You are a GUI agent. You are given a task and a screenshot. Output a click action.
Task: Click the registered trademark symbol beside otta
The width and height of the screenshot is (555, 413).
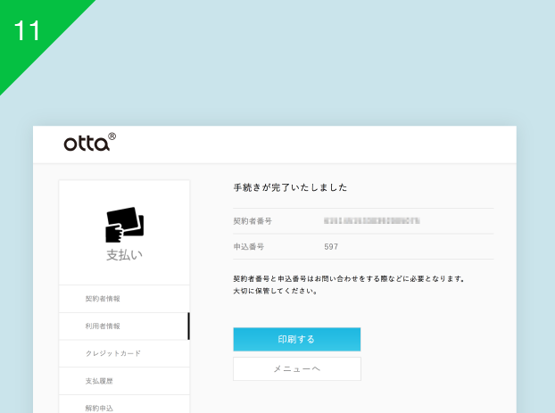tap(112, 137)
